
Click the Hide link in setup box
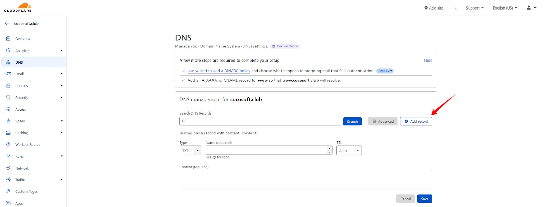(428, 60)
